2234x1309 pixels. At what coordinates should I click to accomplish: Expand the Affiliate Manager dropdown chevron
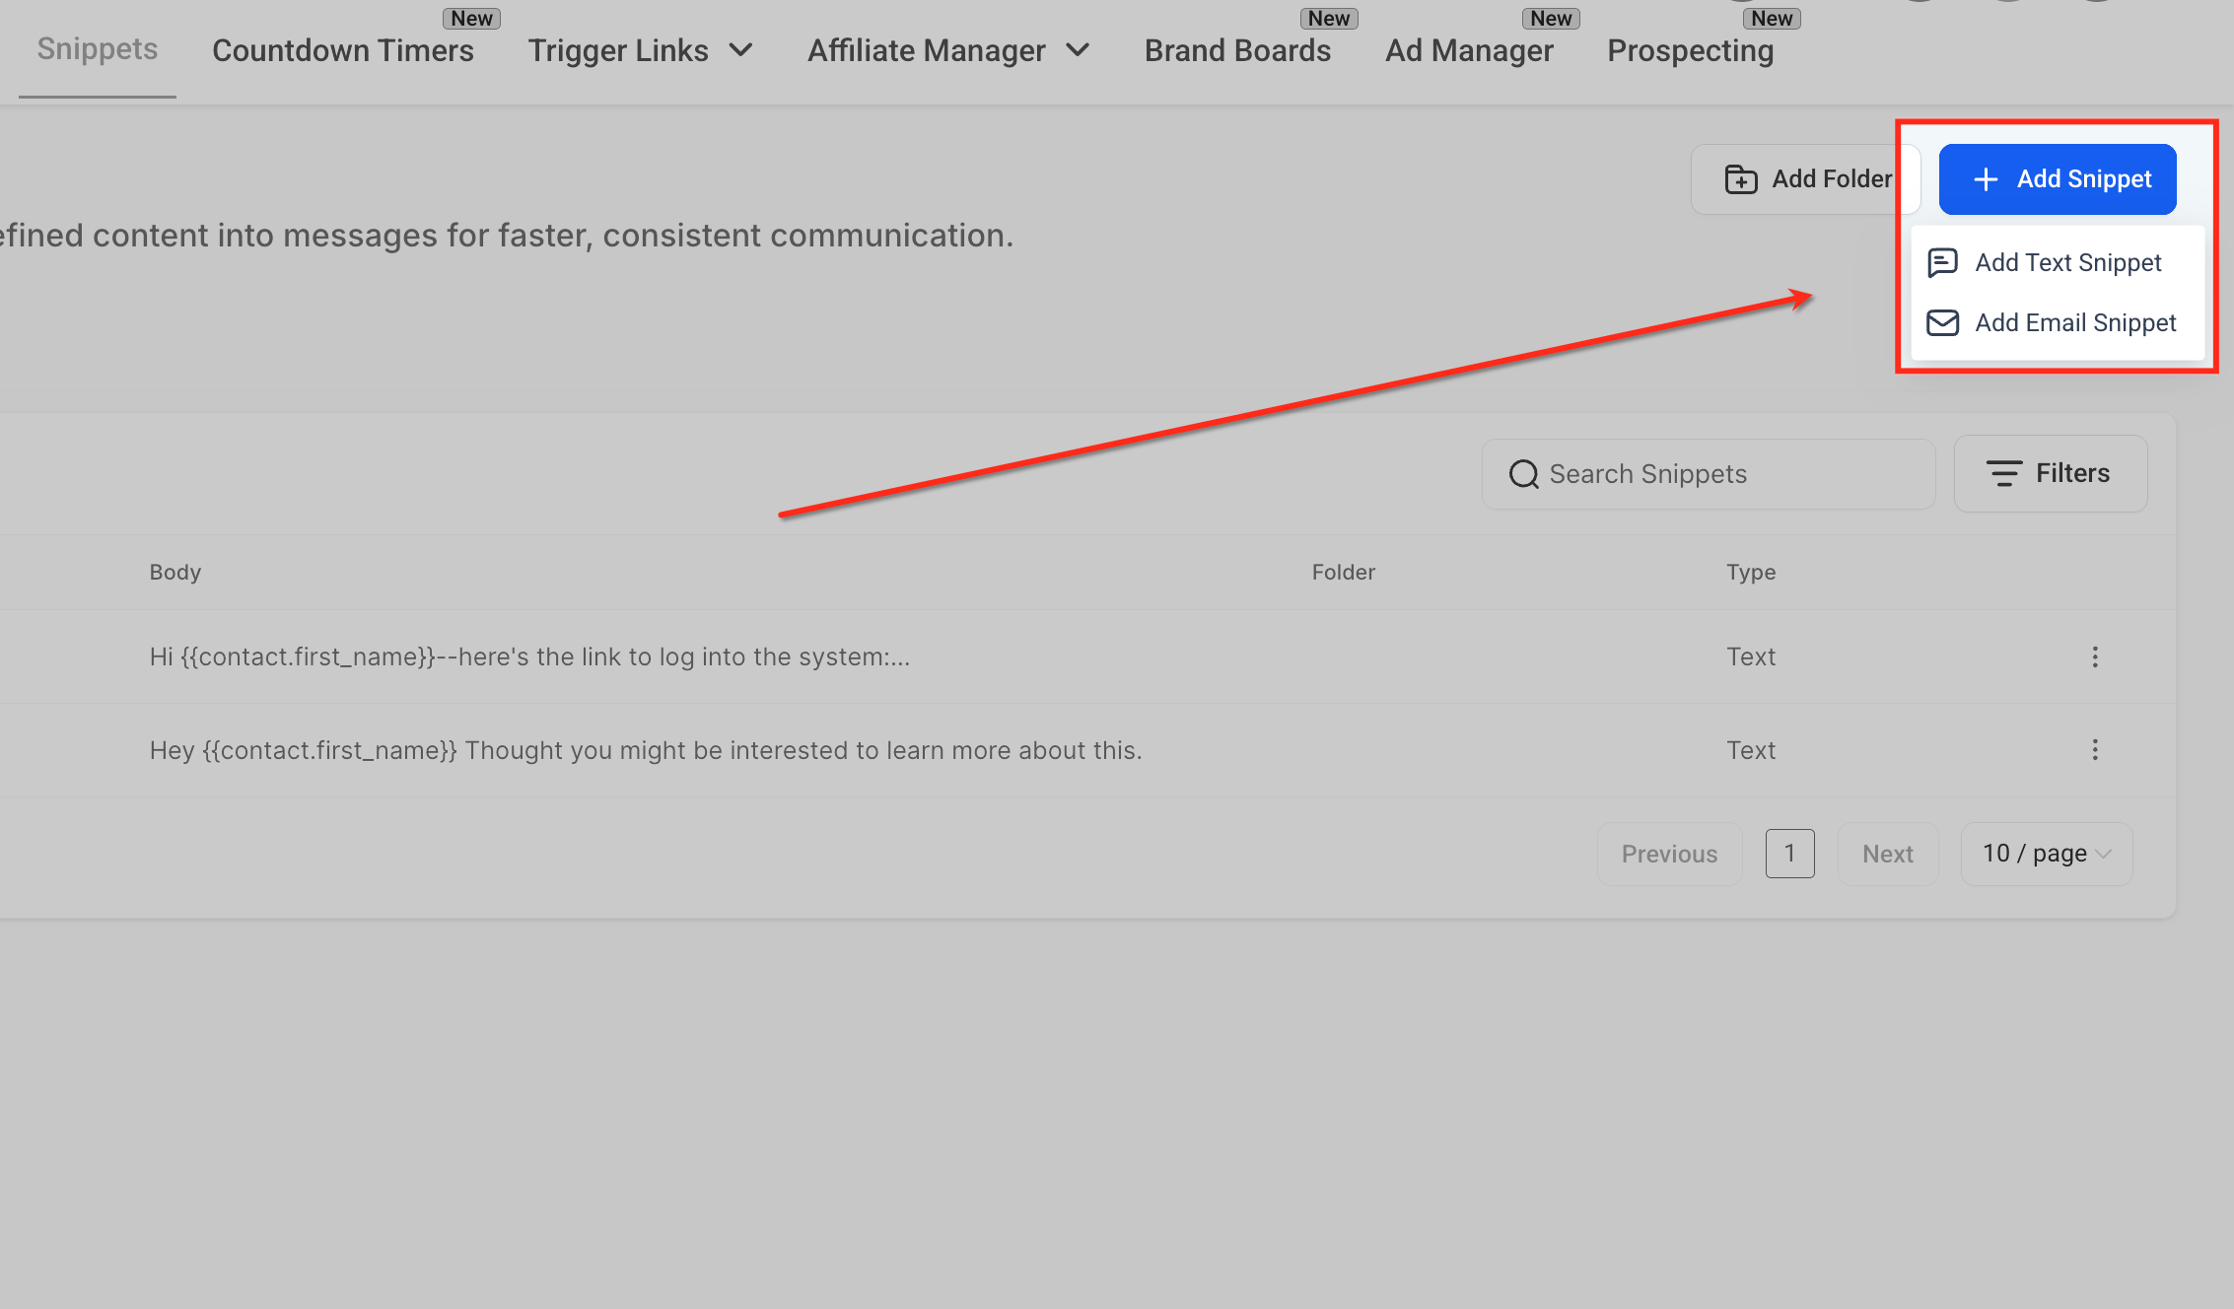pos(1078,50)
